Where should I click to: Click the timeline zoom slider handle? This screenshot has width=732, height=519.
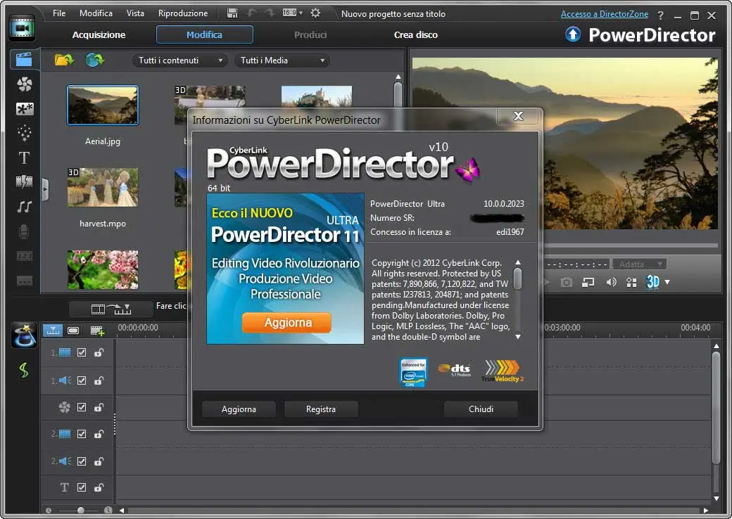[x=81, y=511]
